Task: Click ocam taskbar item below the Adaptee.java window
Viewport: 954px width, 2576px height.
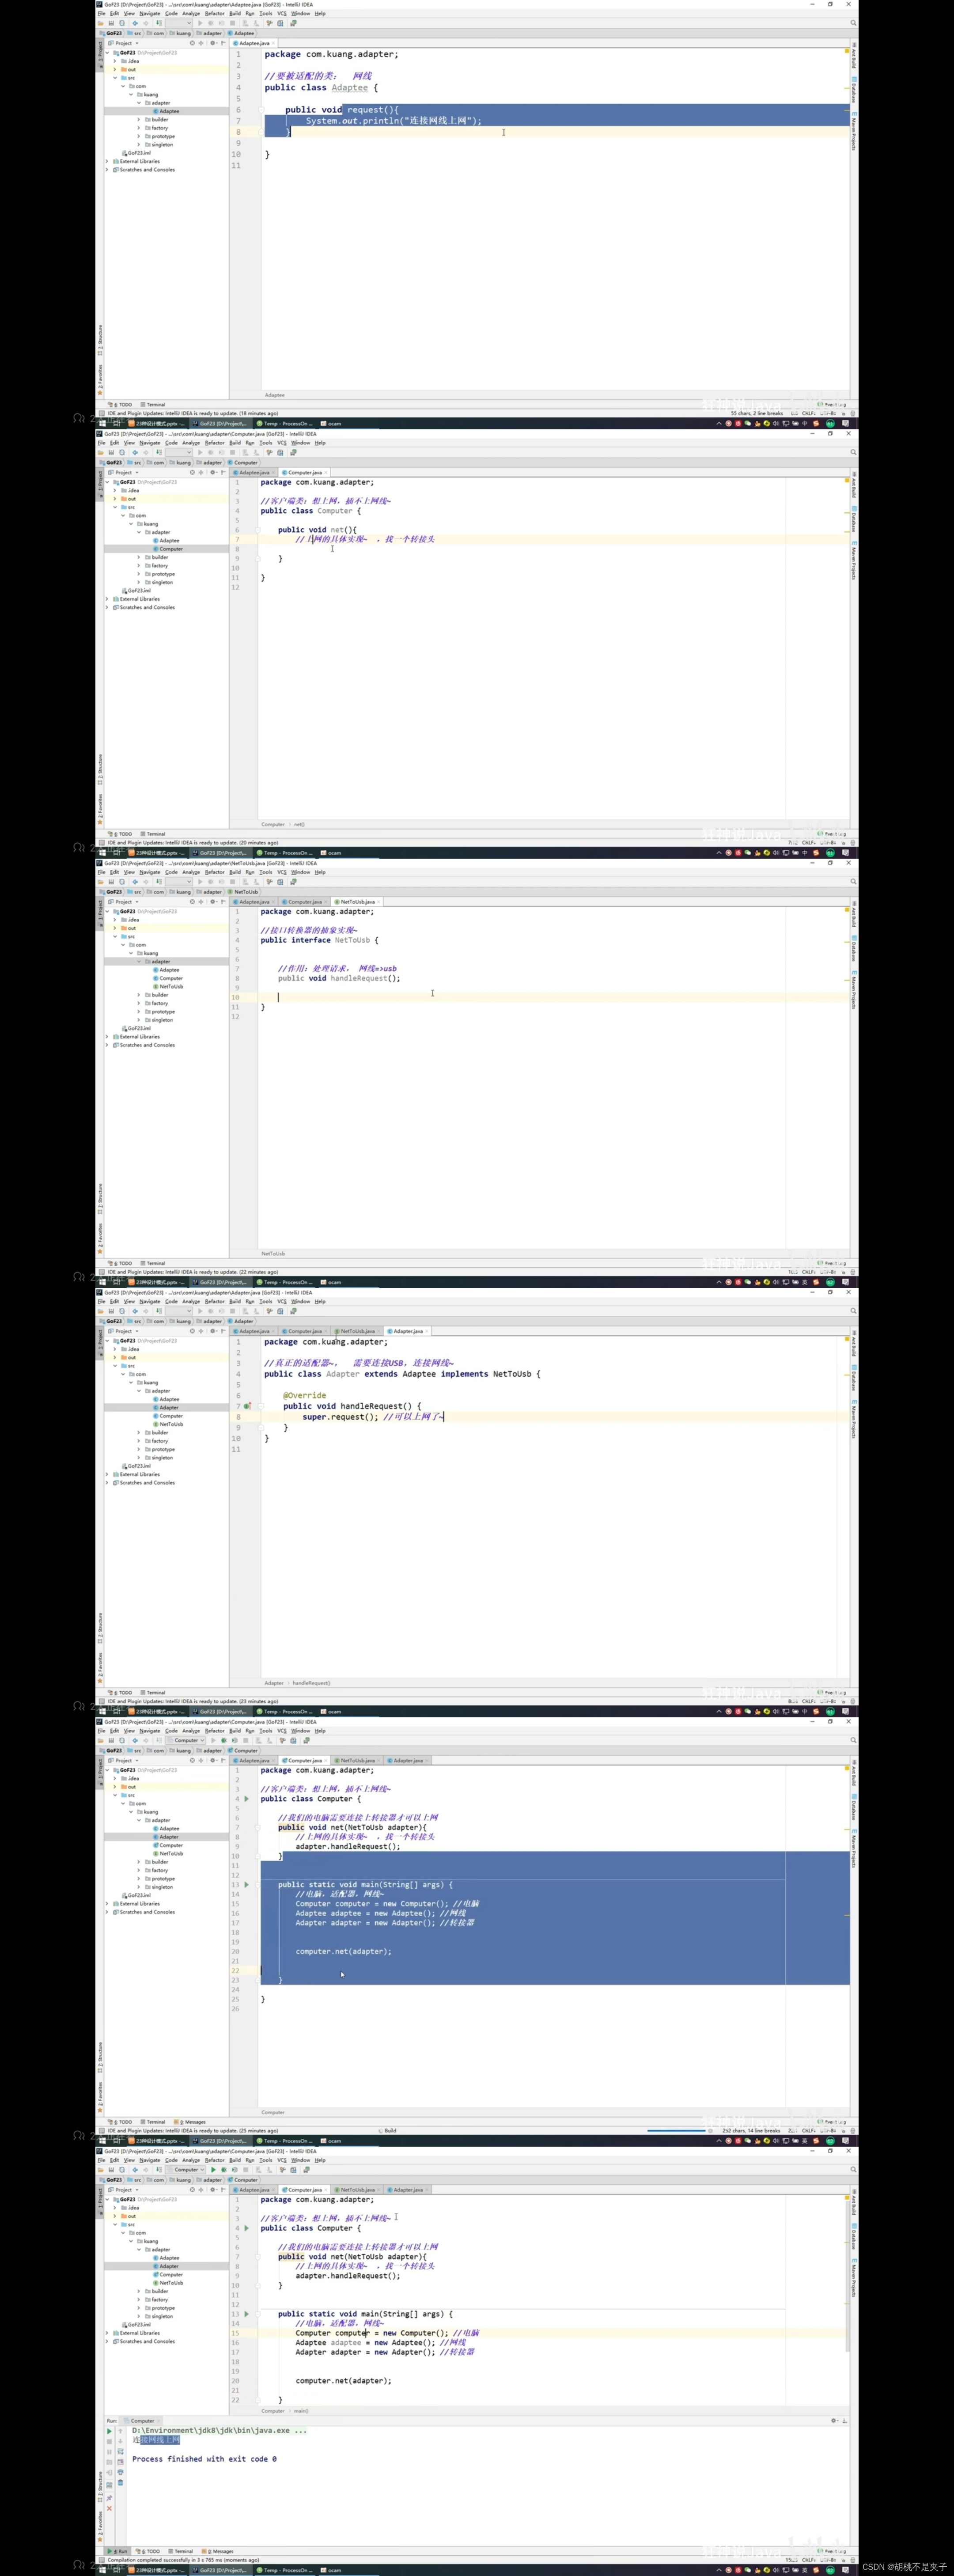Action: tap(331, 423)
